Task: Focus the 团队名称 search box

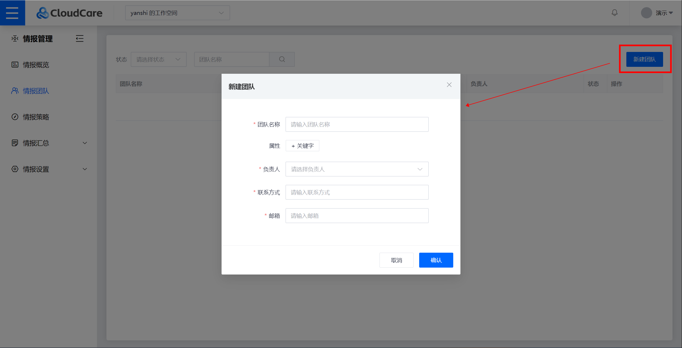Action: [x=232, y=59]
